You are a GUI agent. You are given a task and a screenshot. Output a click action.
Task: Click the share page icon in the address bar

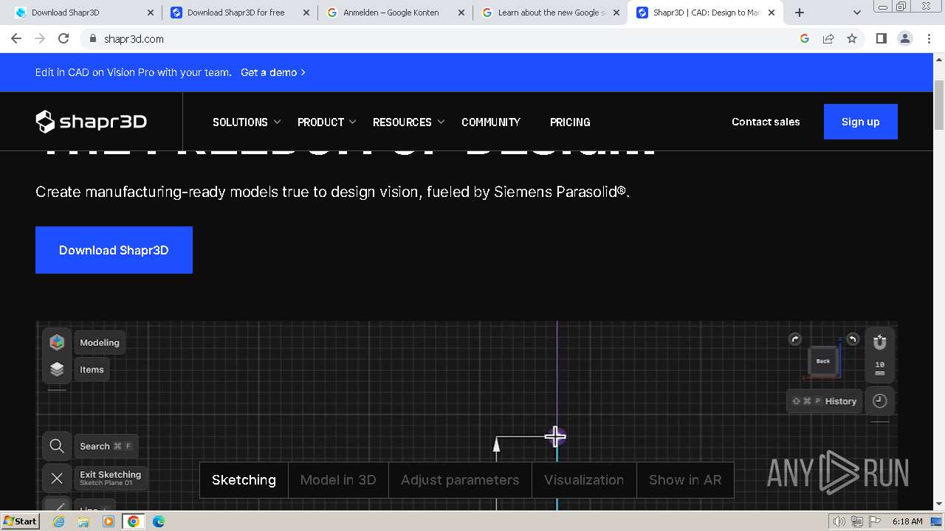828,38
